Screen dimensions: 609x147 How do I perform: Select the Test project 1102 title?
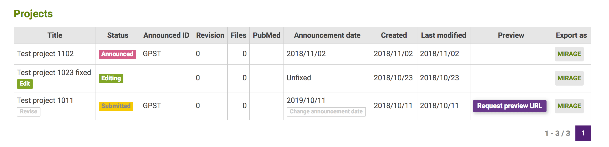[x=45, y=54]
